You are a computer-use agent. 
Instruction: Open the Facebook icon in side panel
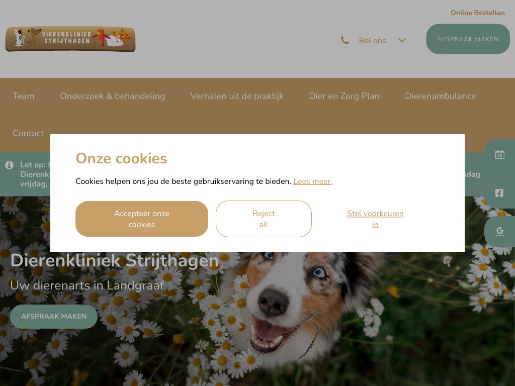(499, 193)
